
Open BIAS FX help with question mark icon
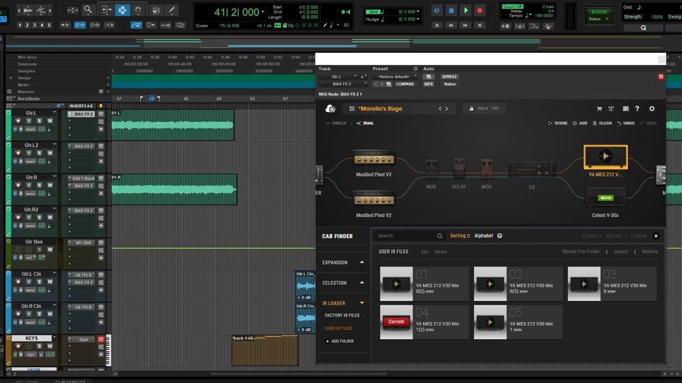click(x=637, y=108)
